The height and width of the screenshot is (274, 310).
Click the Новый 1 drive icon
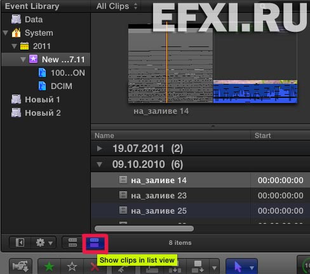pos(16,99)
